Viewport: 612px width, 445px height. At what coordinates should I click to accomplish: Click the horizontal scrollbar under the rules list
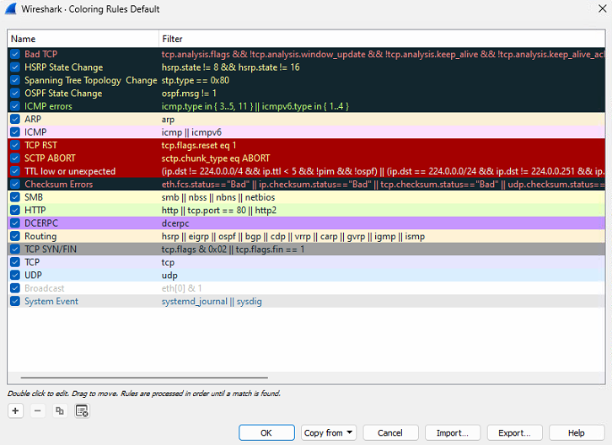coord(143,378)
